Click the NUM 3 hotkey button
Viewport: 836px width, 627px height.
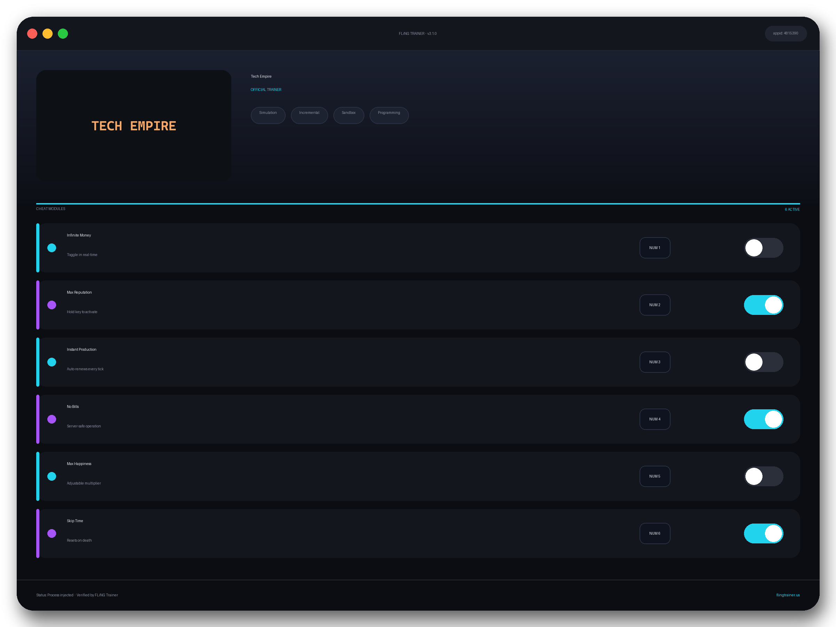pos(655,362)
